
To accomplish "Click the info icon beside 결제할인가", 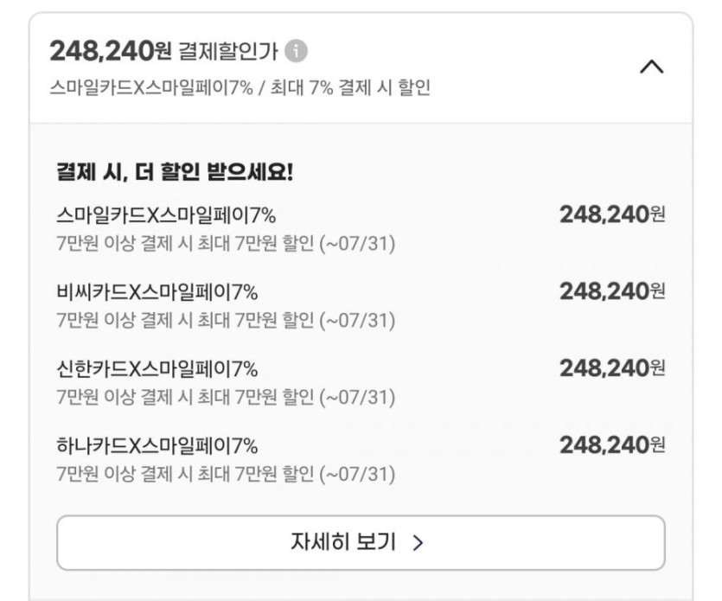I will (296, 52).
